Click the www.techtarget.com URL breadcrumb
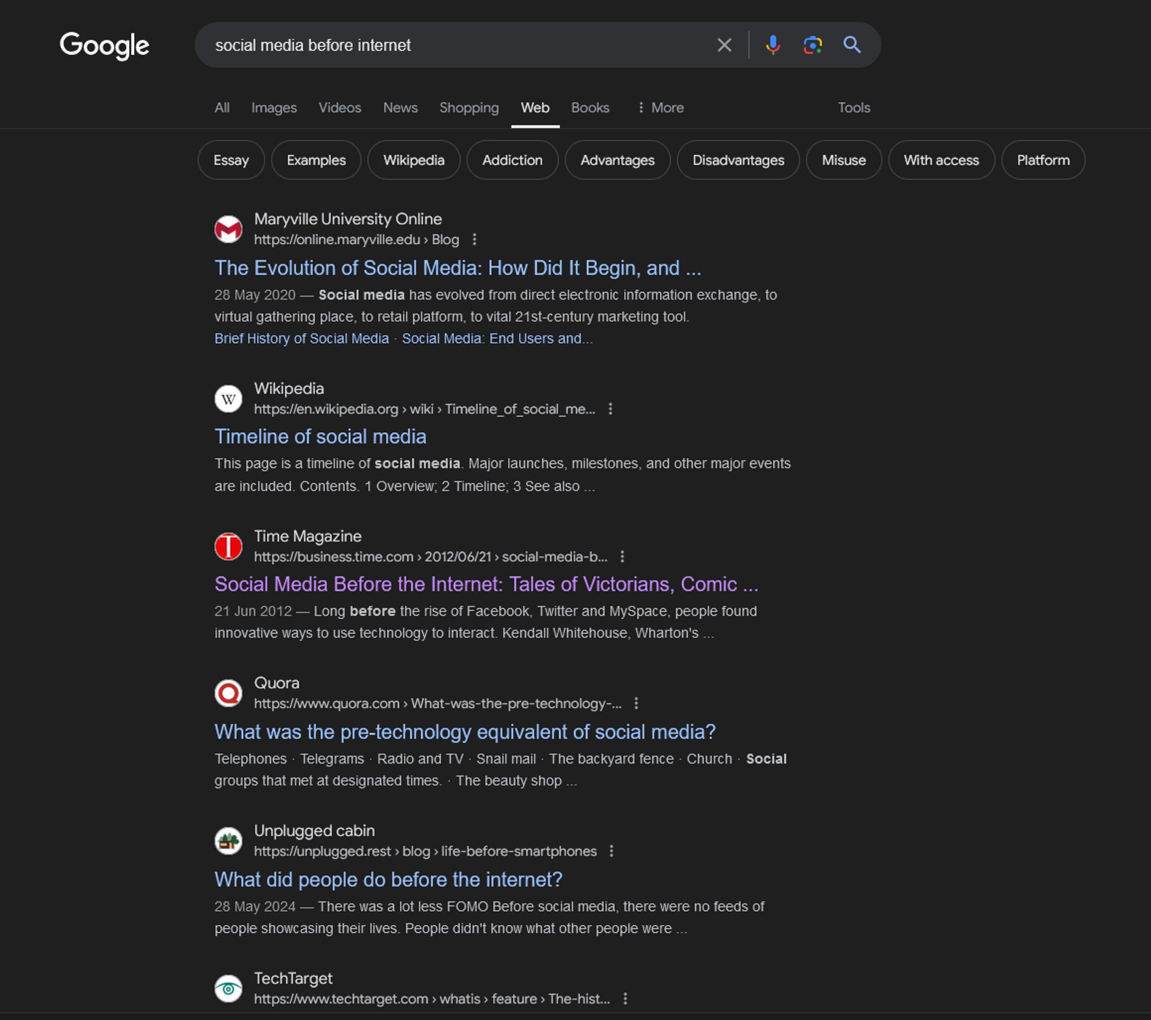The image size is (1151, 1020). click(x=432, y=999)
